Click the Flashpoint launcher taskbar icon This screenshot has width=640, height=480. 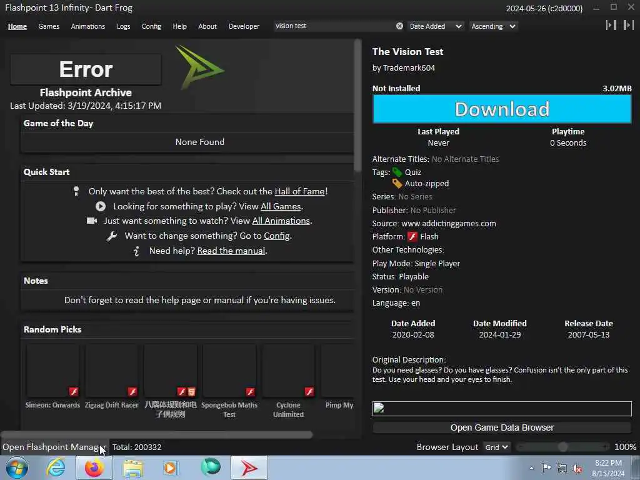[249, 467]
